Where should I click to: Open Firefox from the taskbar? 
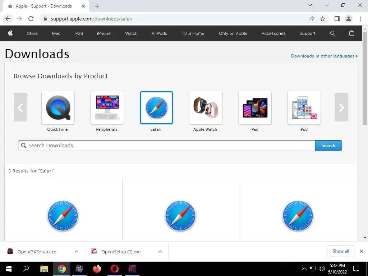pyautogui.click(x=97, y=269)
